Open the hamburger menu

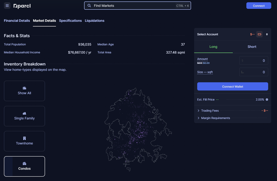tap(7, 6)
